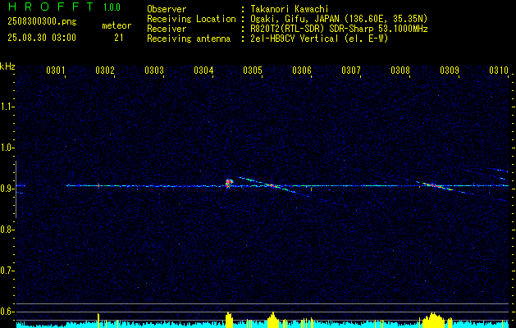Click the tall yellow spike below 0302
The width and height of the screenshot is (516, 328).
point(98,321)
